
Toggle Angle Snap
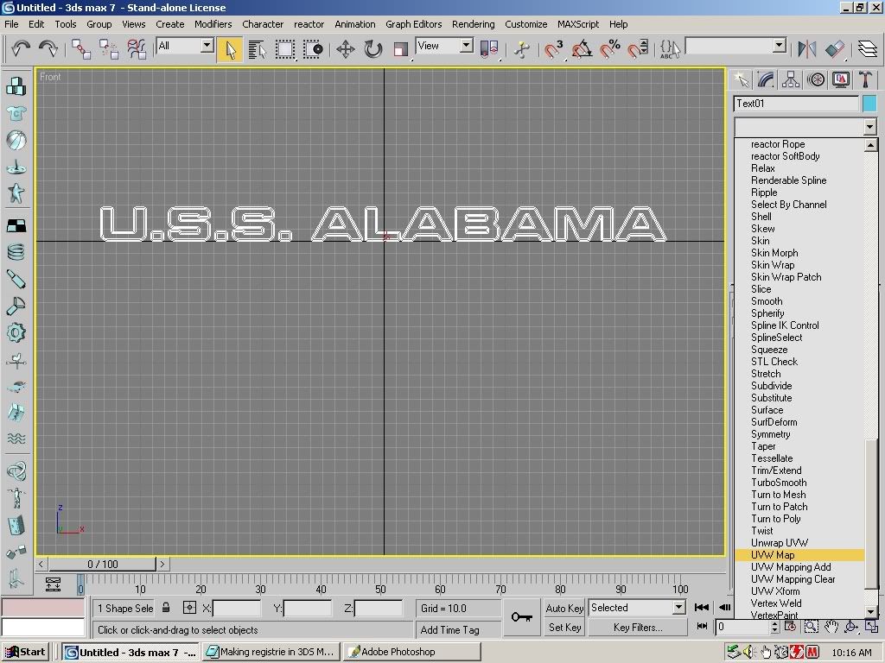582,49
